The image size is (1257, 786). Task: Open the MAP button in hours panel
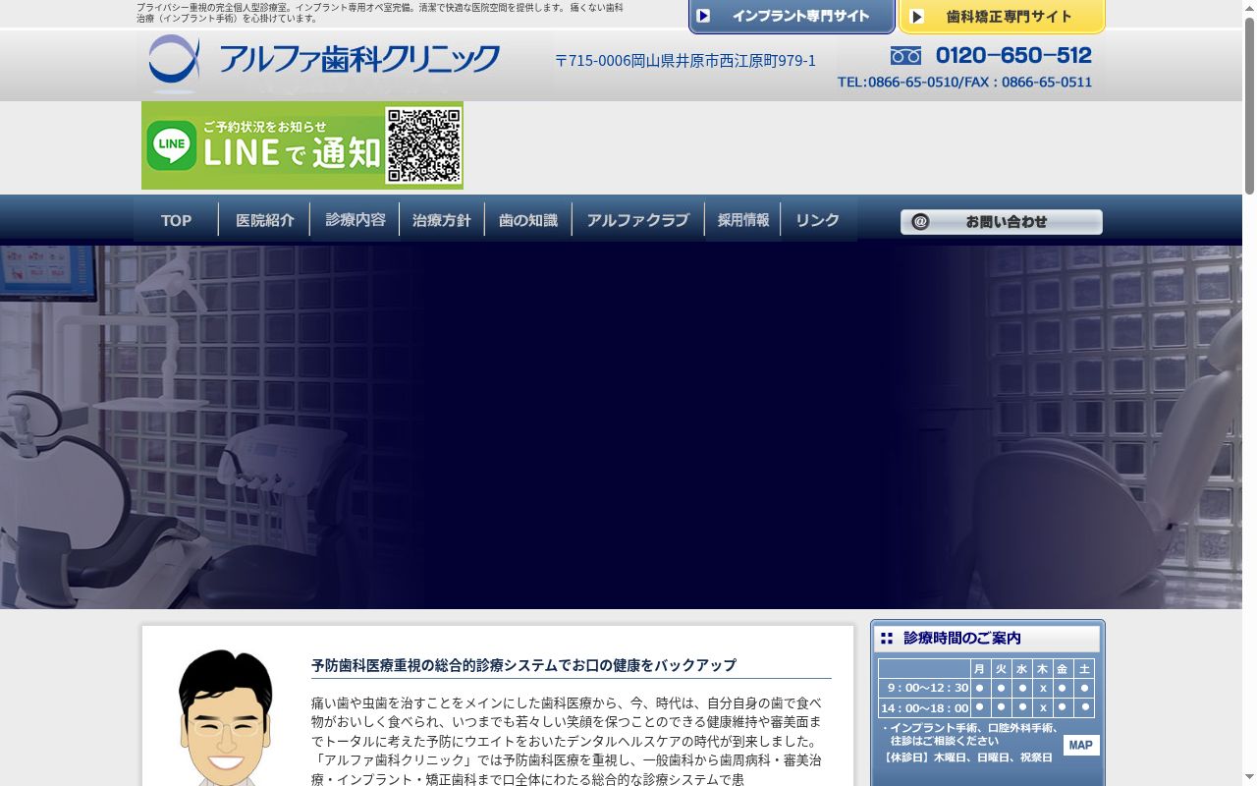pyautogui.click(x=1081, y=745)
